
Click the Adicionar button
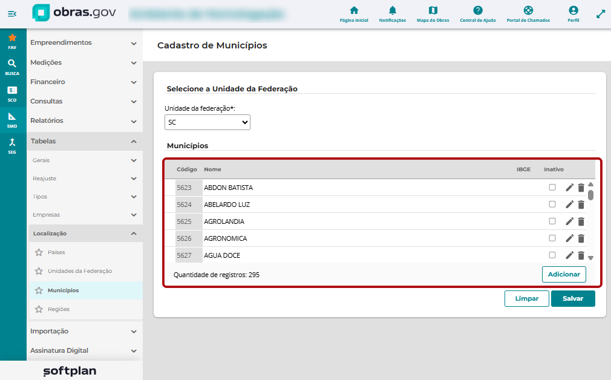coord(564,274)
